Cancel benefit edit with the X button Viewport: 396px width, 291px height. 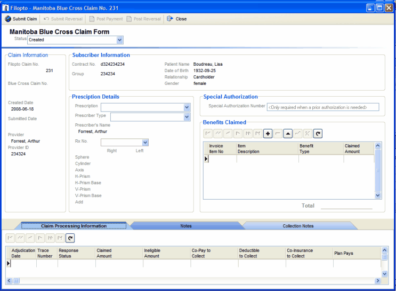point(308,133)
